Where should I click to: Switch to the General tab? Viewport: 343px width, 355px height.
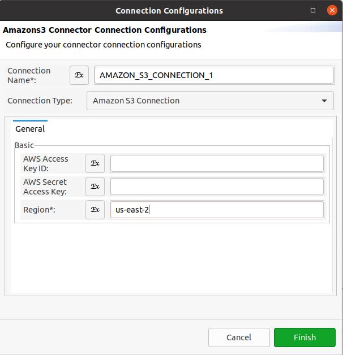click(30, 129)
